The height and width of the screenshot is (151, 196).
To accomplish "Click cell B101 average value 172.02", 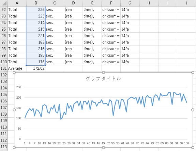I will click(x=36, y=68).
